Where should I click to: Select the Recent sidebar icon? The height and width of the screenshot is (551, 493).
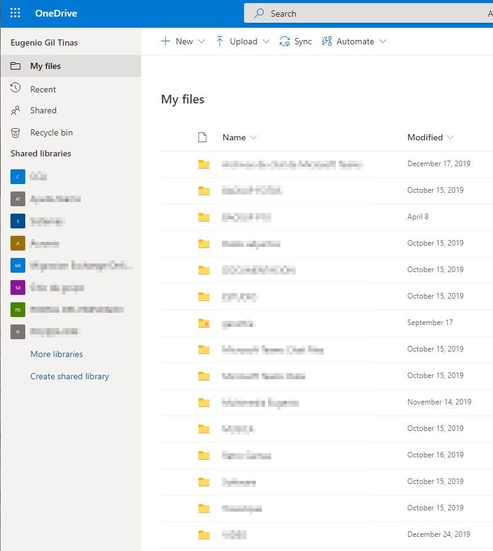click(x=15, y=89)
